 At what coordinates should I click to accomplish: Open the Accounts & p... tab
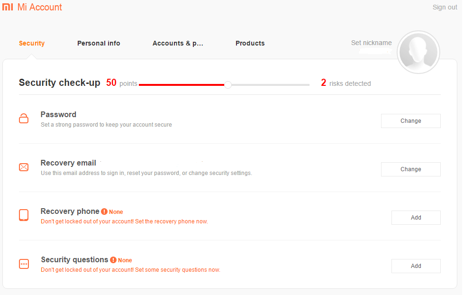tap(178, 43)
